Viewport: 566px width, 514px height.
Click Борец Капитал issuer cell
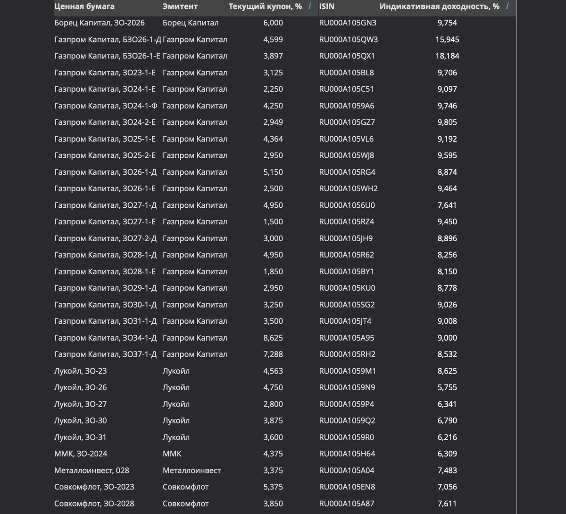pos(191,23)
